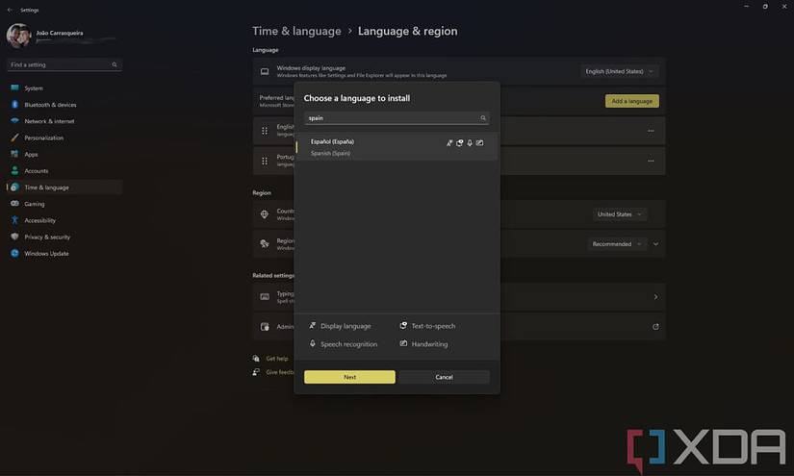Open Windows Update in sidebar

tap(64, 254)
